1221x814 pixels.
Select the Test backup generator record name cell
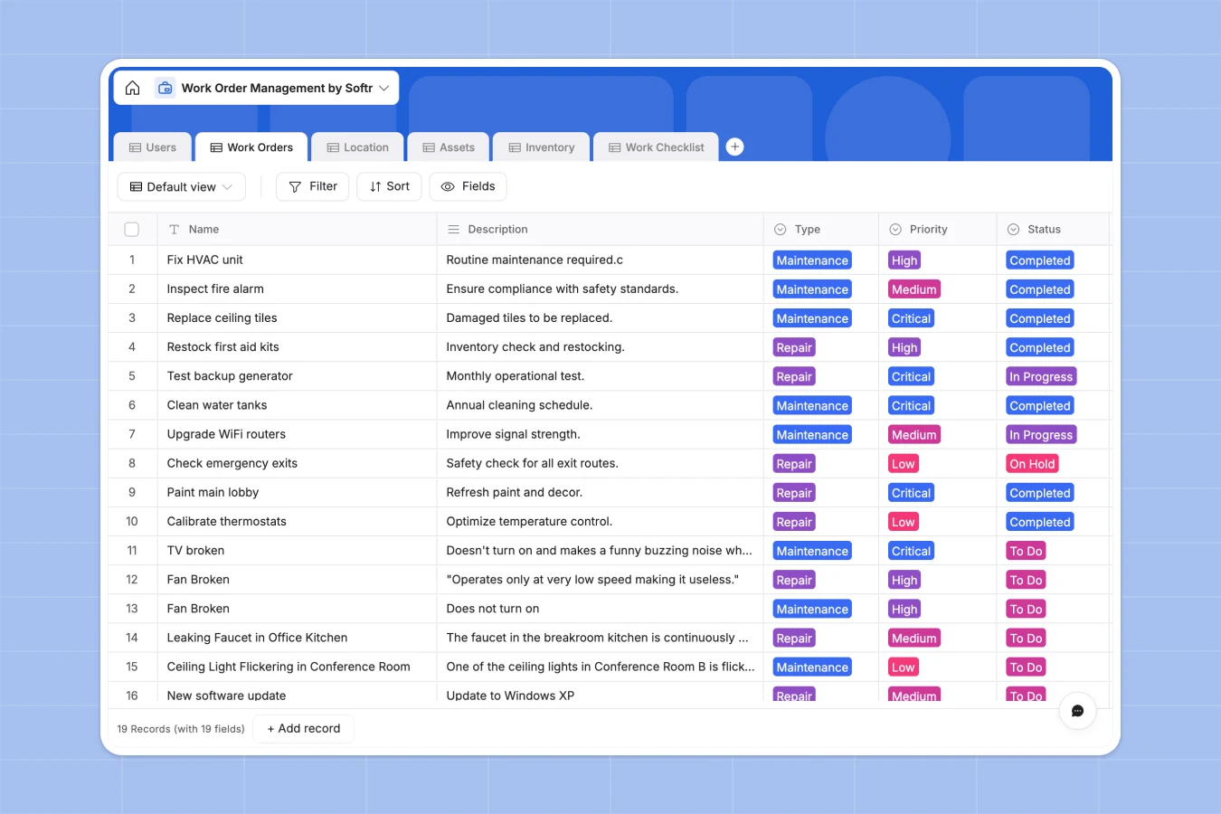point(229,375)
